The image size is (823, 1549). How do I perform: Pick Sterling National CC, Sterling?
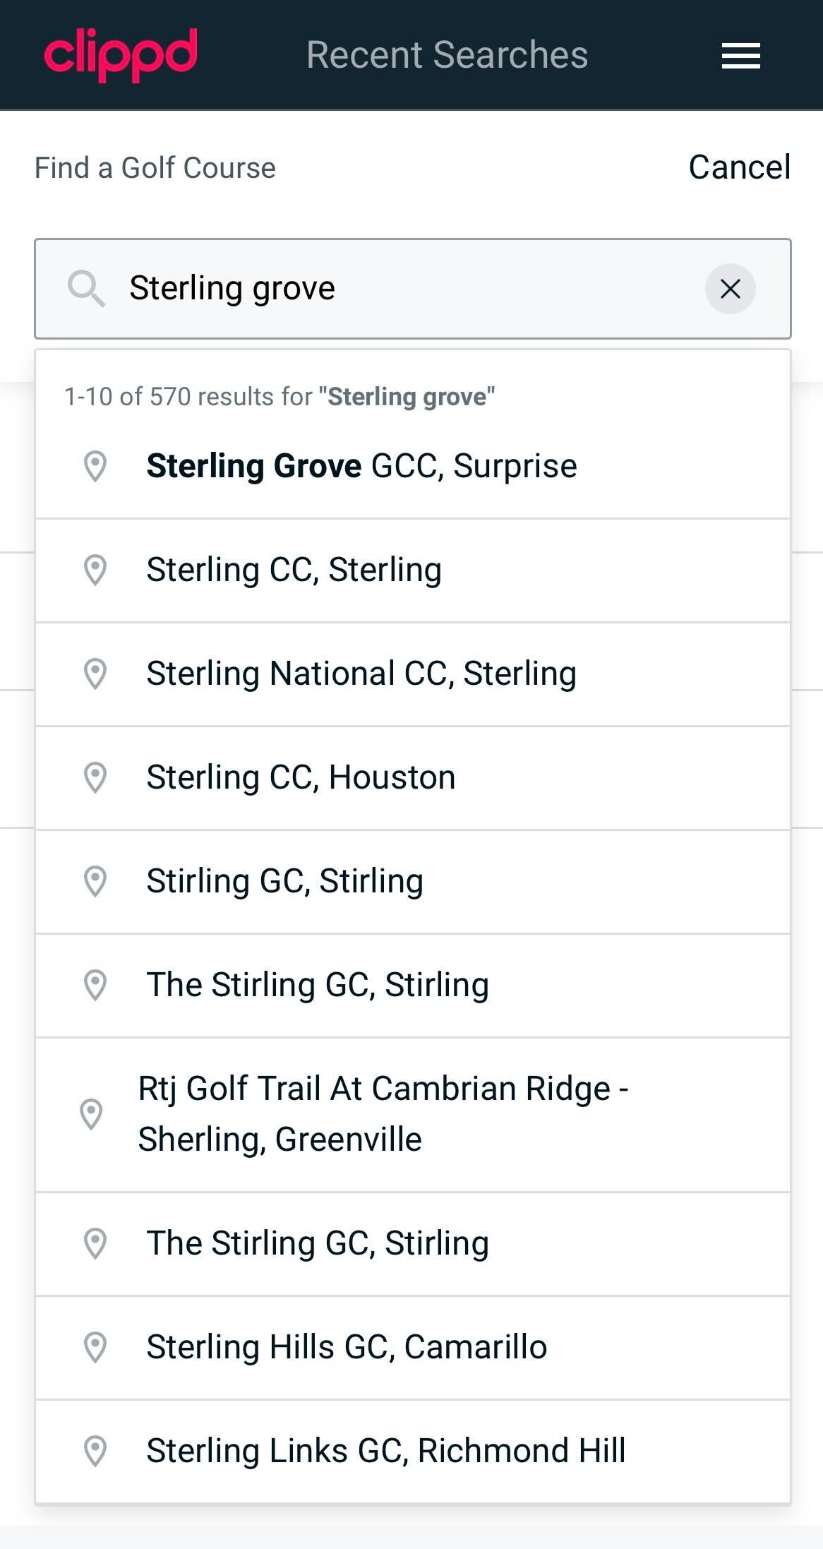[x=361, y=674]
